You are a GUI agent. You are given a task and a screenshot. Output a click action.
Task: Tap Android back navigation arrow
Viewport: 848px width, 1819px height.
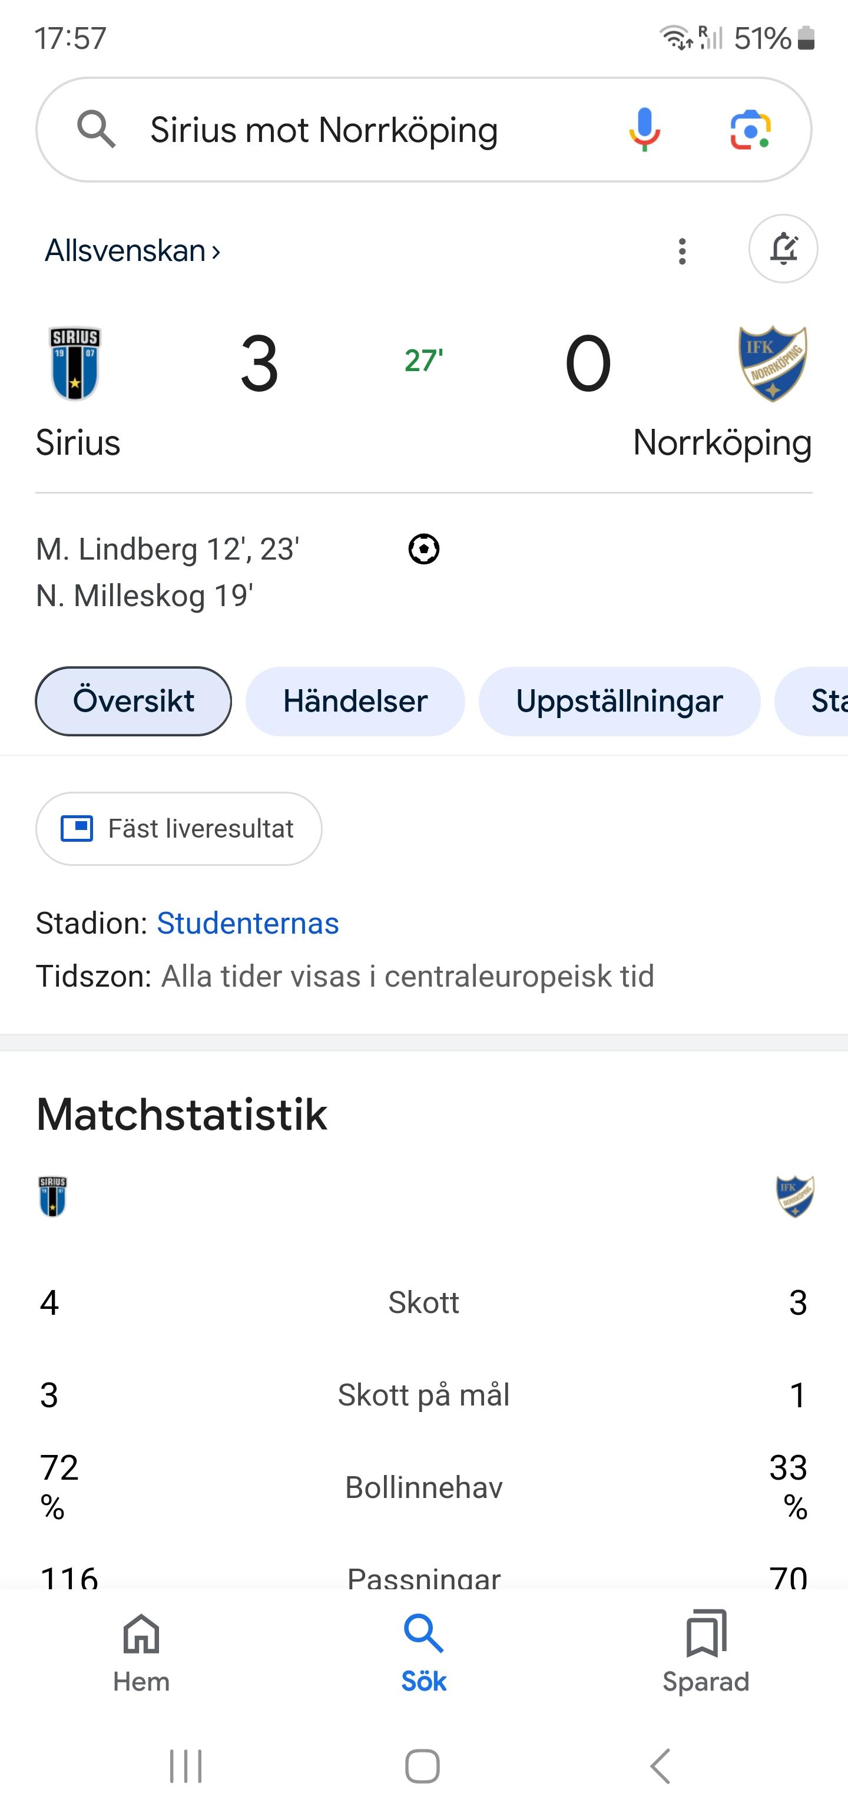pyautogui.click(x=660, y=1766)
